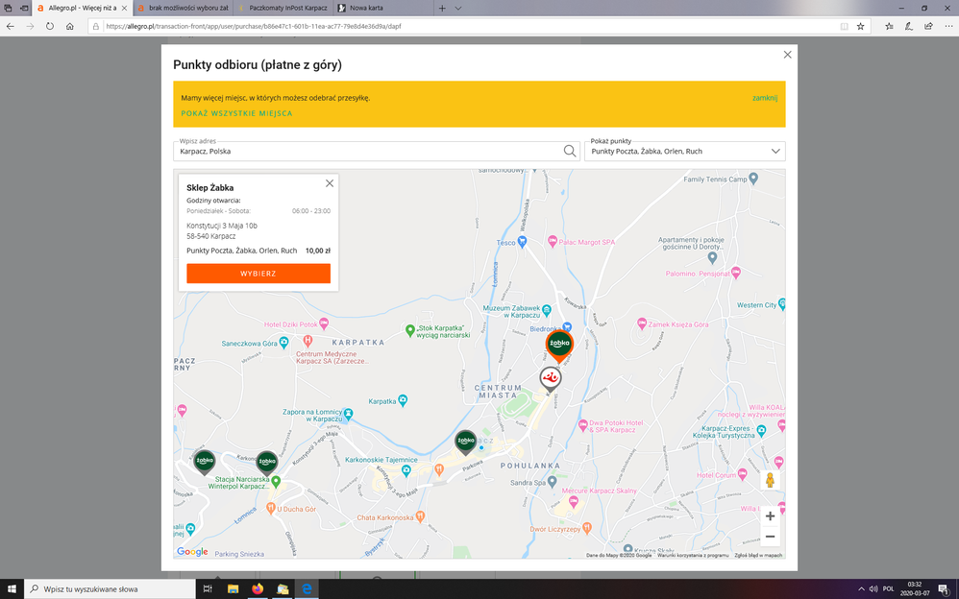Click the search magnifier in address field

[570, 151]
